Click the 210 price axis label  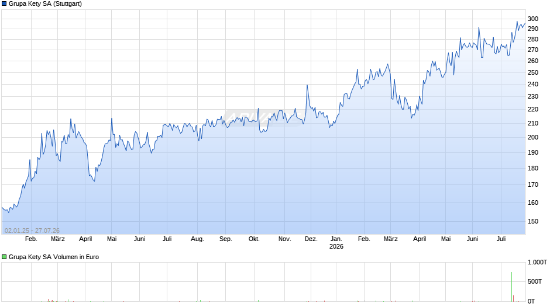pos(533,123)
